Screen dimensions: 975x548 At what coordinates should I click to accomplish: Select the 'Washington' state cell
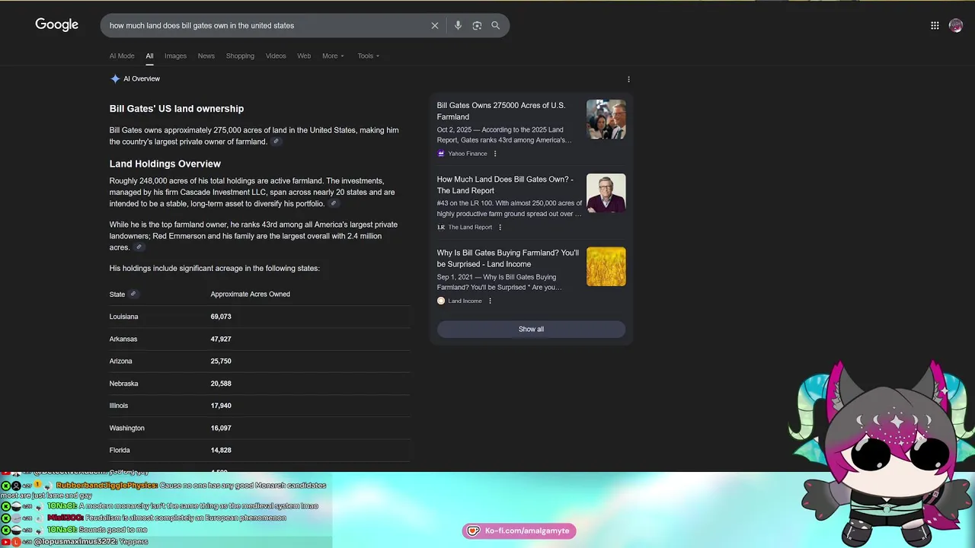[x=126, y=428]
